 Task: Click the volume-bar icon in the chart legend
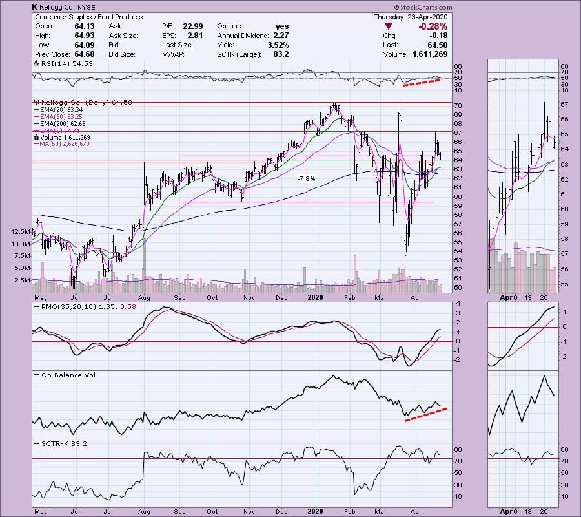tap(37, 138)
